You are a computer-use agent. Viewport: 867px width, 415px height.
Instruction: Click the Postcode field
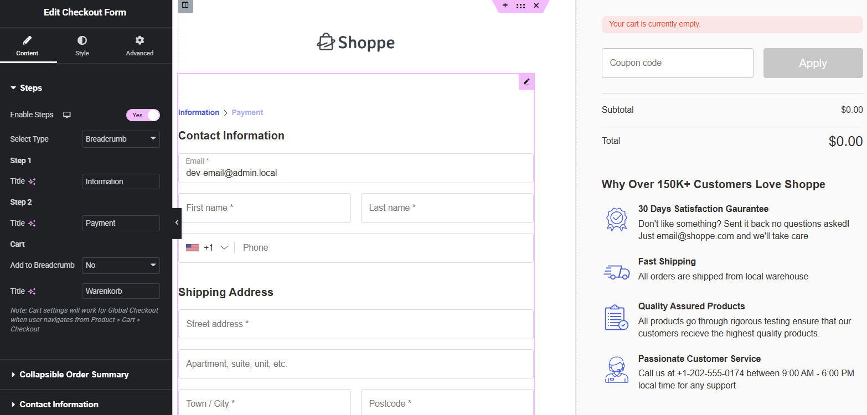(447, 402)
